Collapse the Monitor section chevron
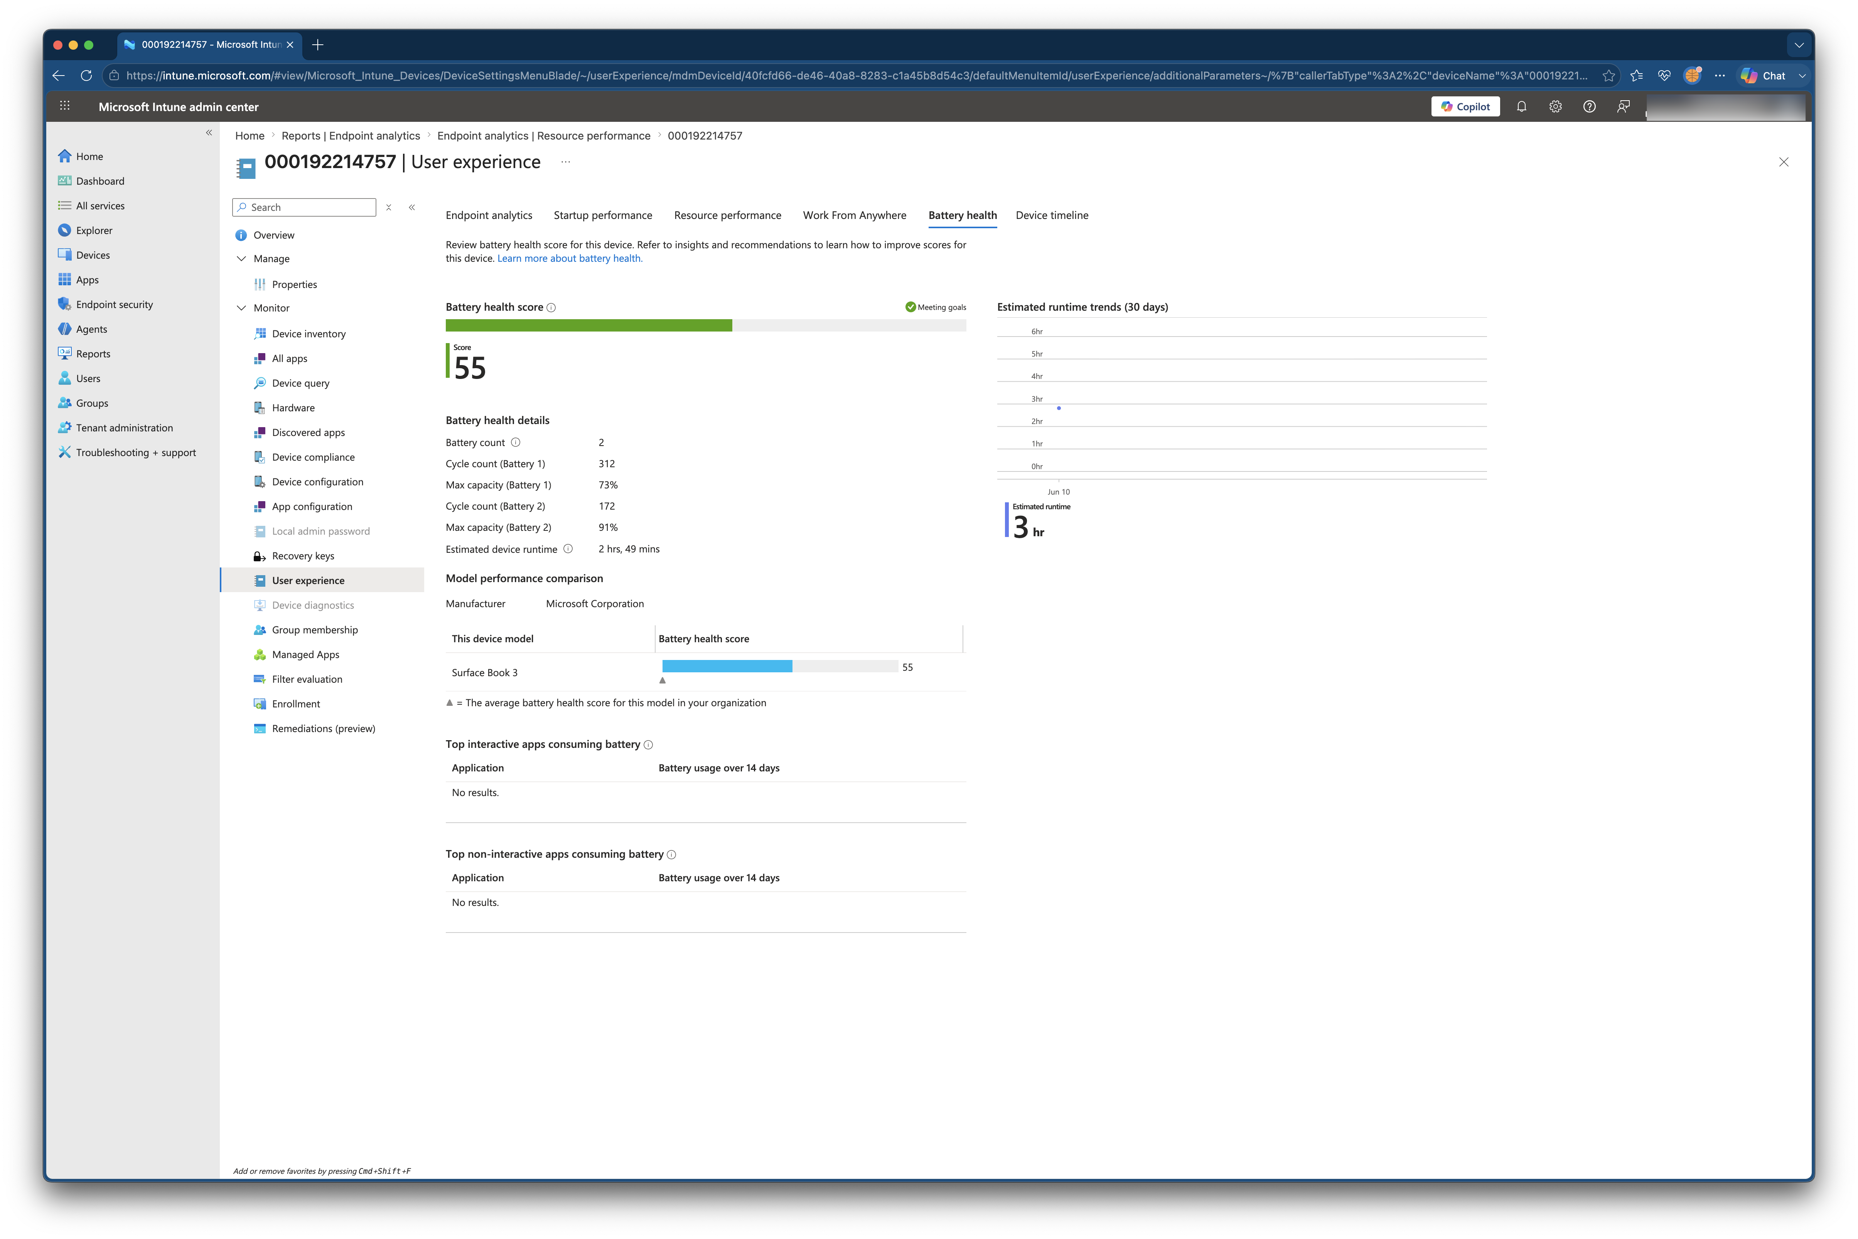1858x1239 pixels. tap(242, 308)
